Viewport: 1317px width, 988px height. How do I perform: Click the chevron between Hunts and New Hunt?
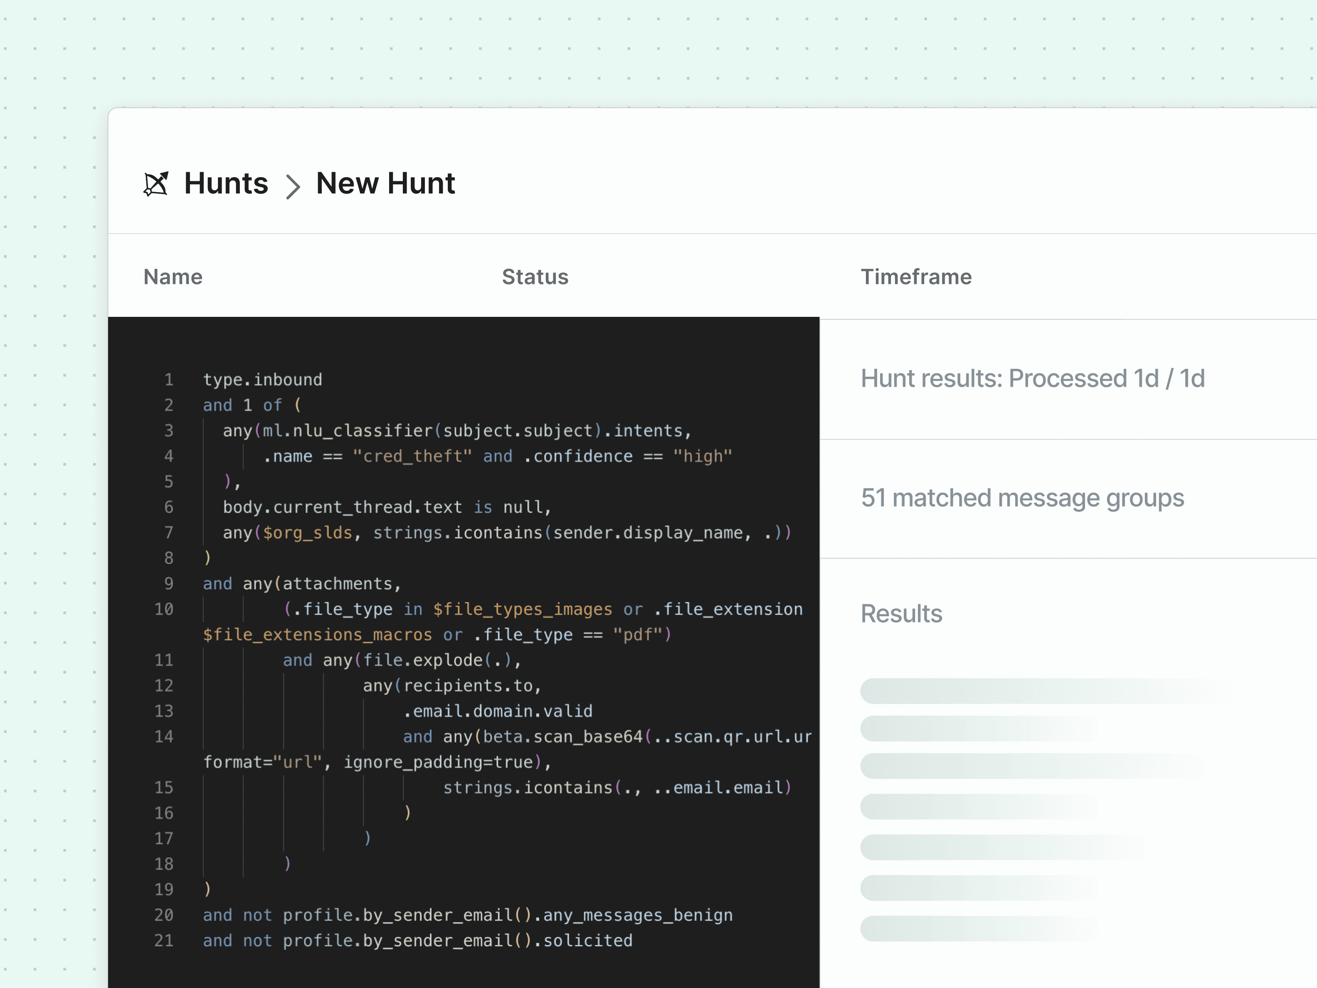[293, 185]
